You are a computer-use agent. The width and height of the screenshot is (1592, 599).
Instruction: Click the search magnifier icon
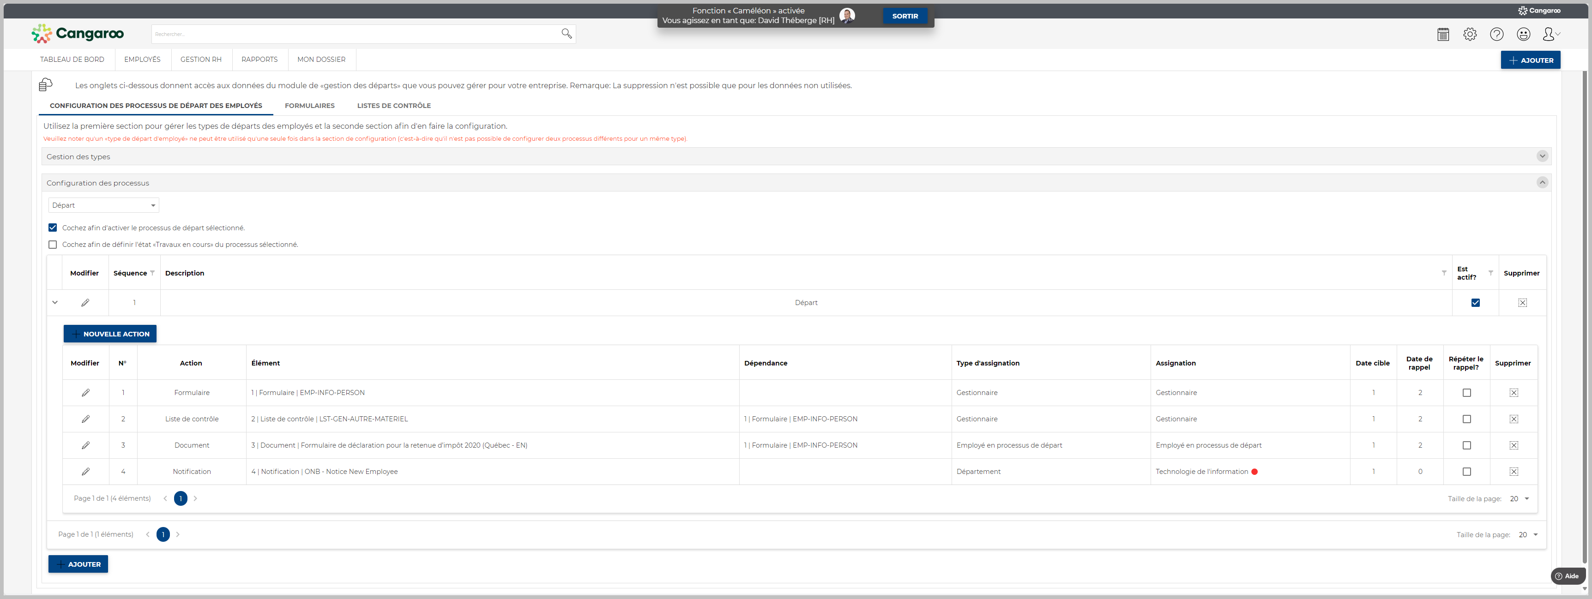(566, 34)
